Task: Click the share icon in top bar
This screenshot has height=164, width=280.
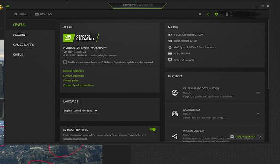Action: 208,14
